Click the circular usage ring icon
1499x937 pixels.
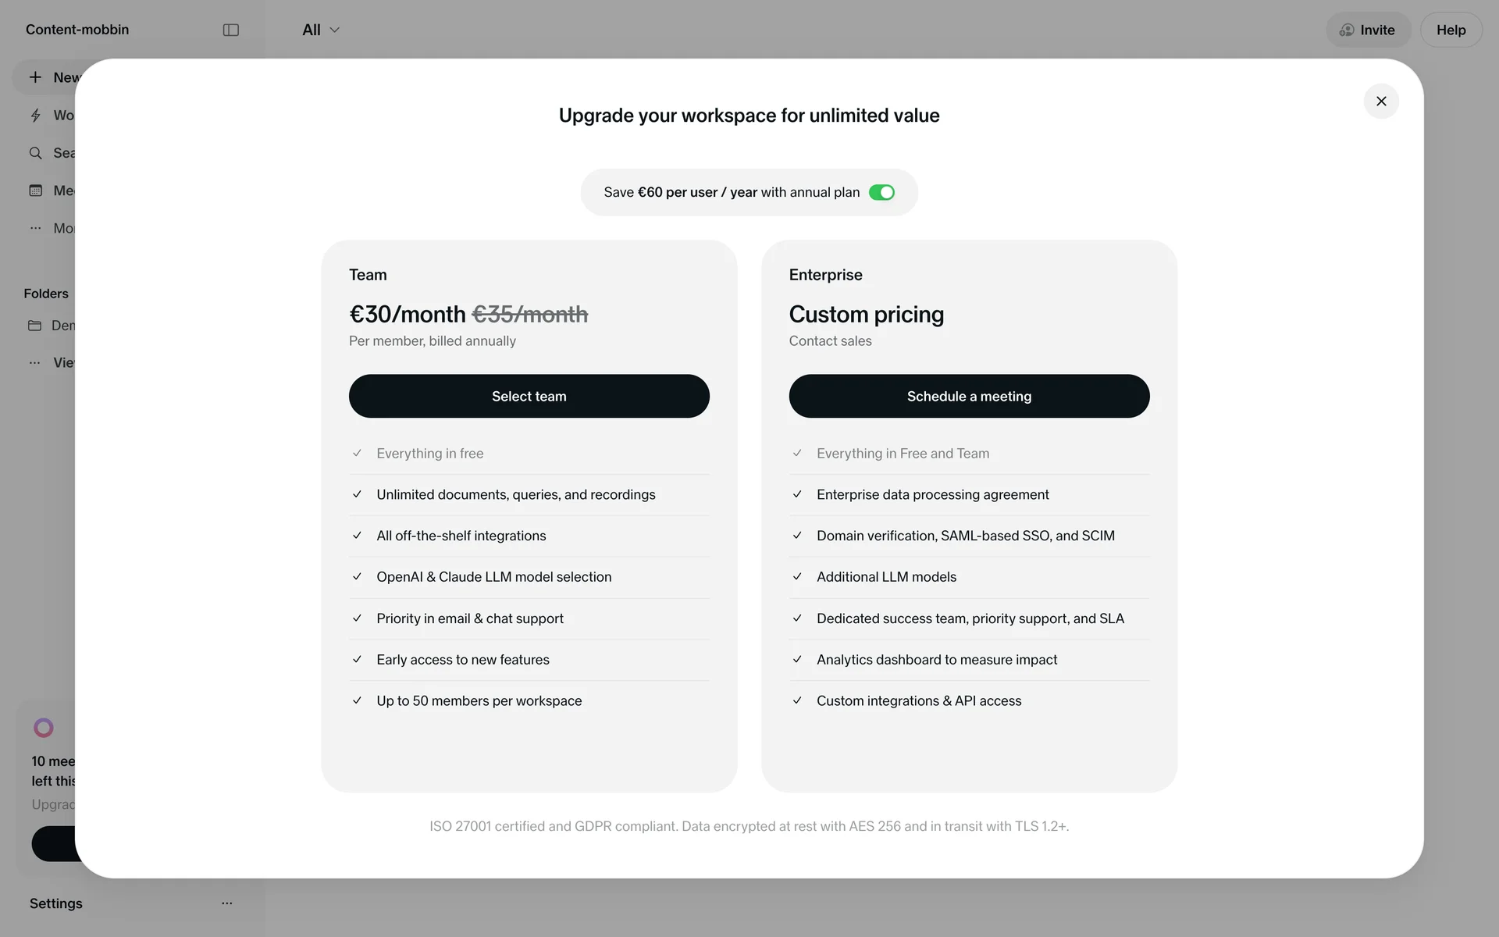tap(44, 728)
